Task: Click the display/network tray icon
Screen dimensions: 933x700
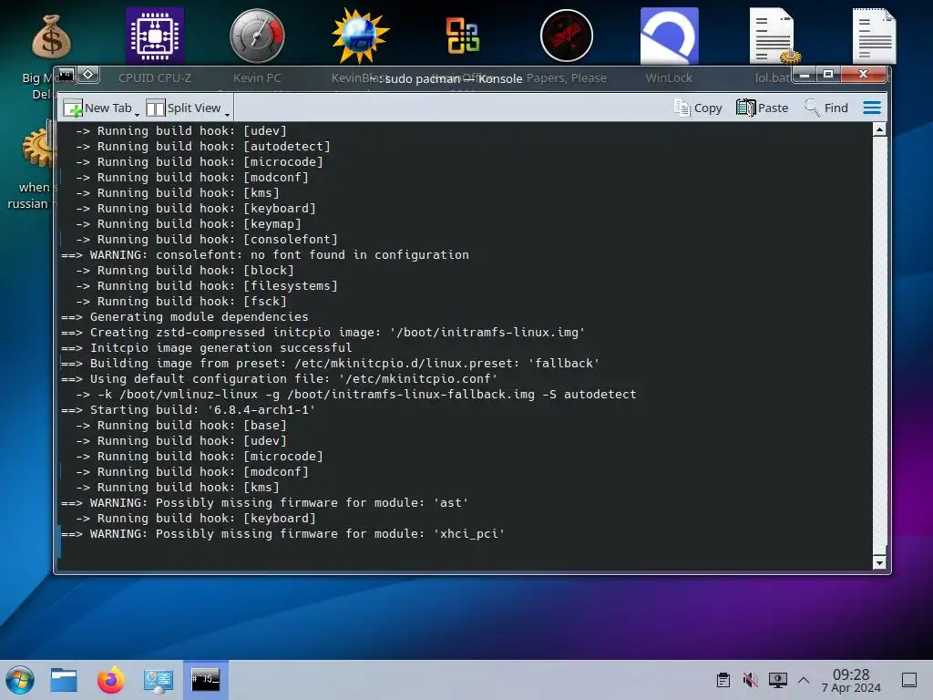Action: pos(778,680)
